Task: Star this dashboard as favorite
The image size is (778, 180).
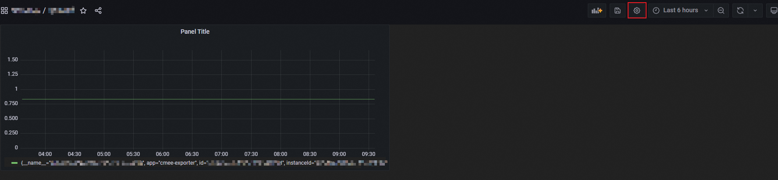Action: [83, 11]
